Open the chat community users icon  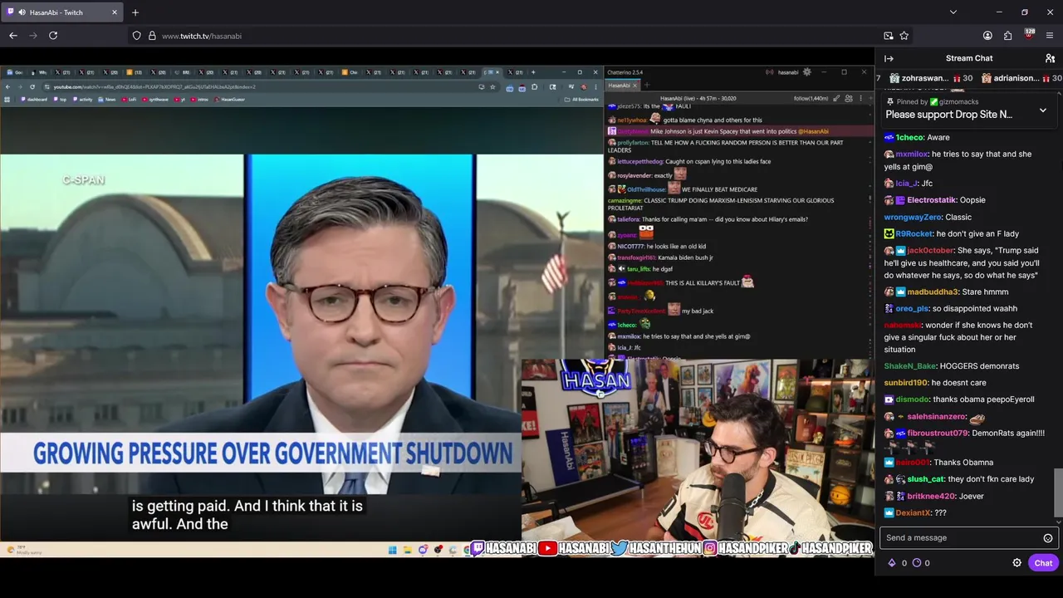coord(1050,58)
